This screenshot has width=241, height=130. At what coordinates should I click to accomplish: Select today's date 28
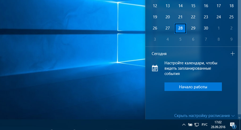pyautogui.click(x=180, y=28)
